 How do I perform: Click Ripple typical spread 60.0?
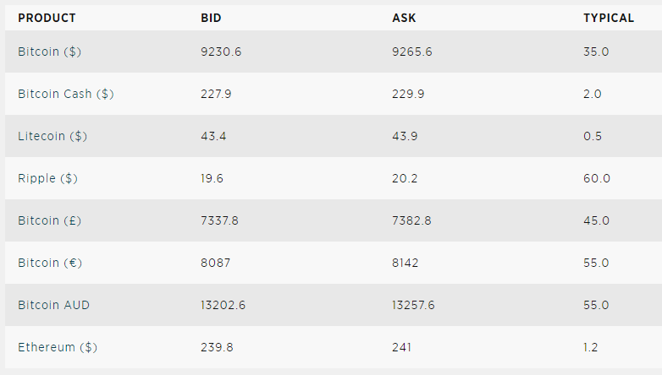[x=597, y=178]
